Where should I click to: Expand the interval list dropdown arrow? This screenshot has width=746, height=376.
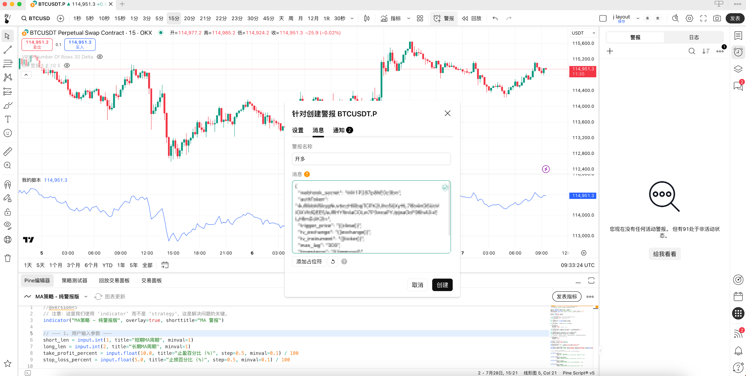(352, 19)
